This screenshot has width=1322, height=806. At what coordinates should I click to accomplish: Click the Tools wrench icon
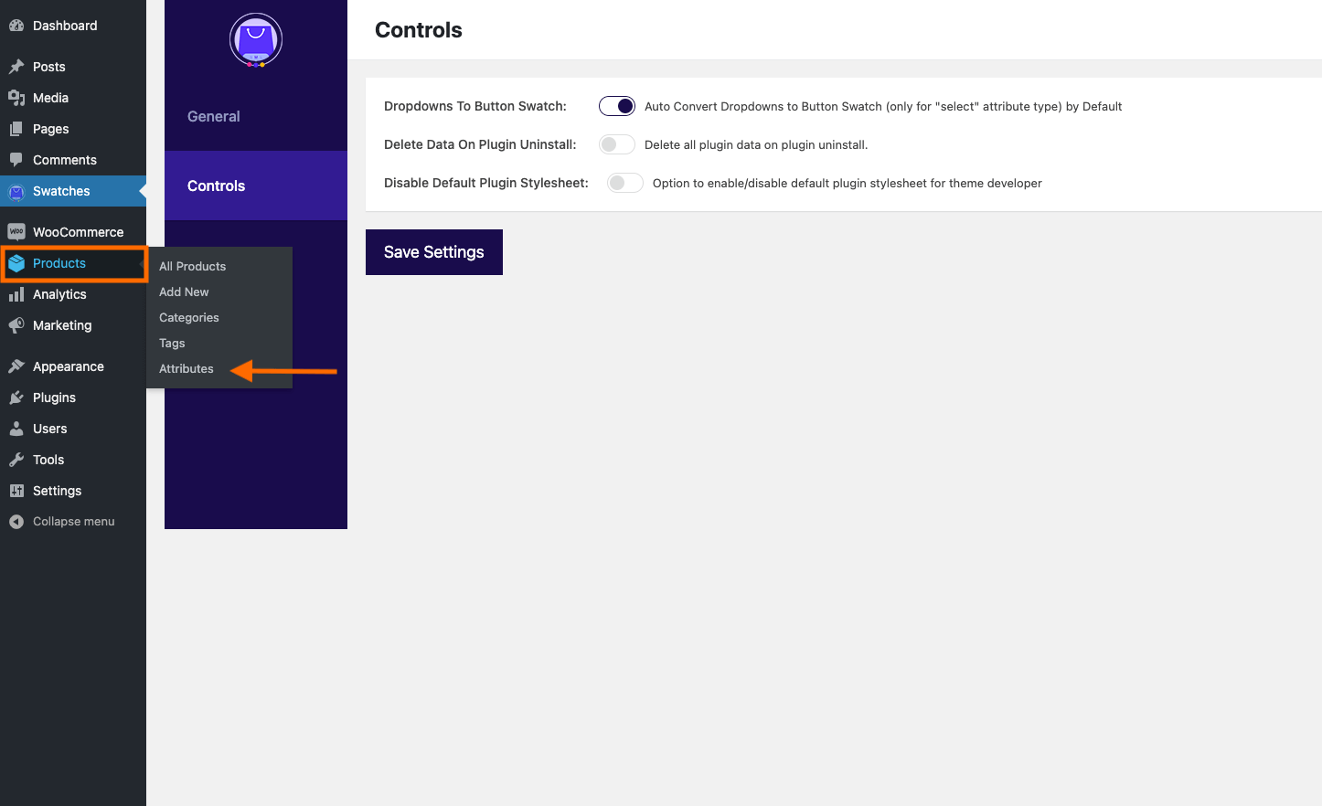coord(16,460)
